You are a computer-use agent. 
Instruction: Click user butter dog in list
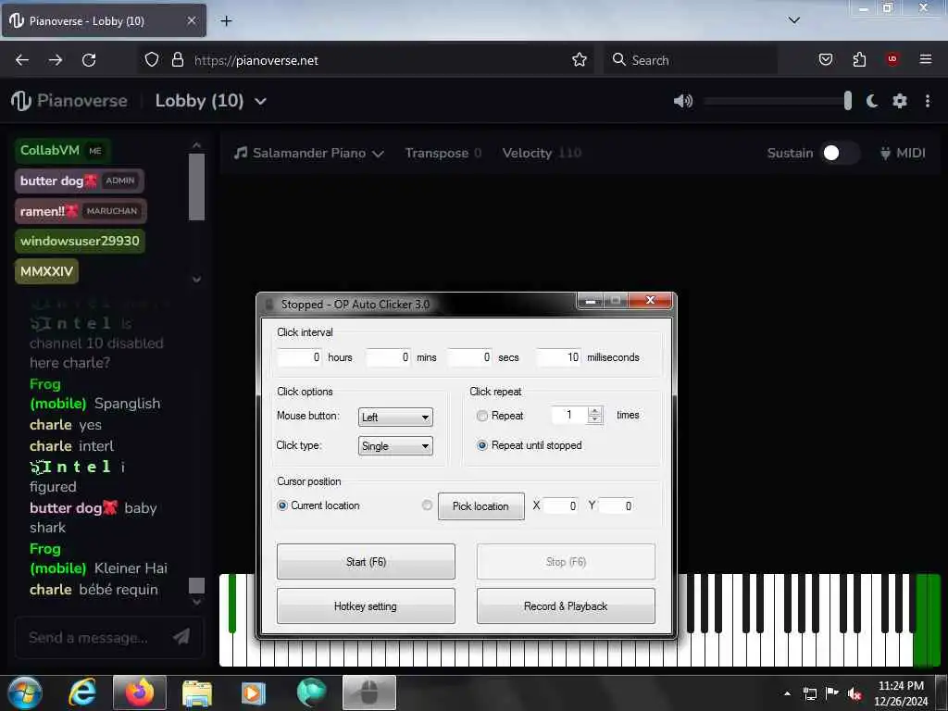tap(80, 181)
